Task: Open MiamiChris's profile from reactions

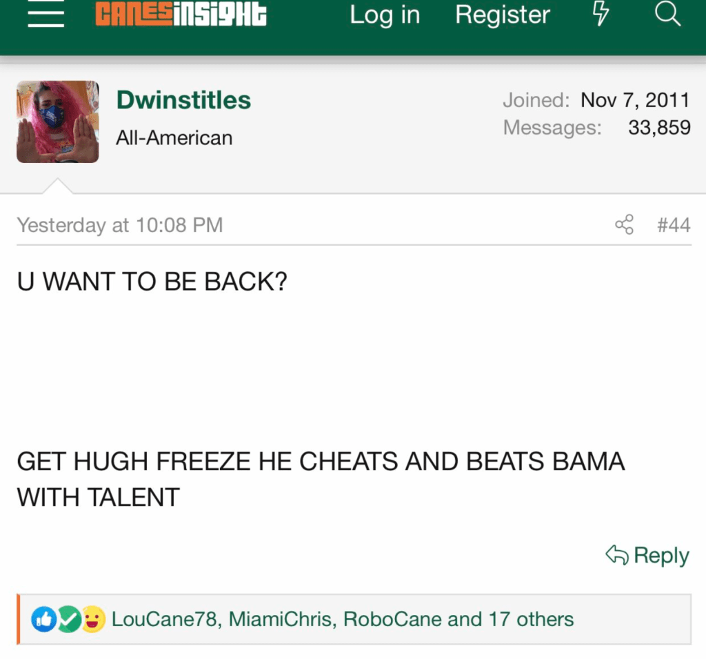Action: (279, 619)
